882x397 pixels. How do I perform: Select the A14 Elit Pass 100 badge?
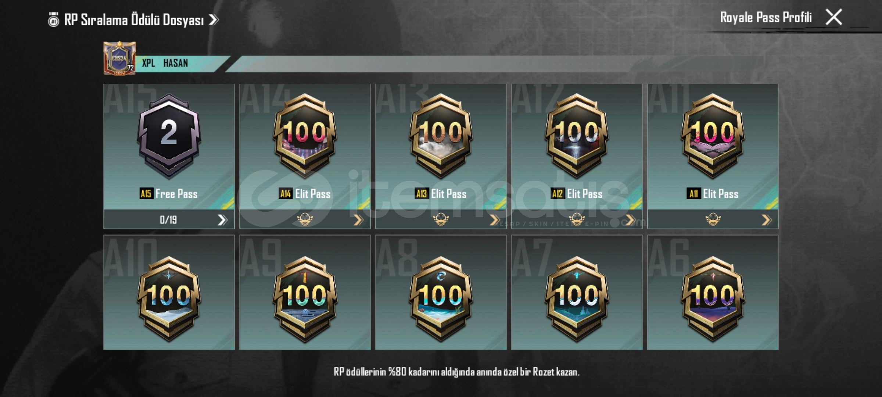pos(305,136)
